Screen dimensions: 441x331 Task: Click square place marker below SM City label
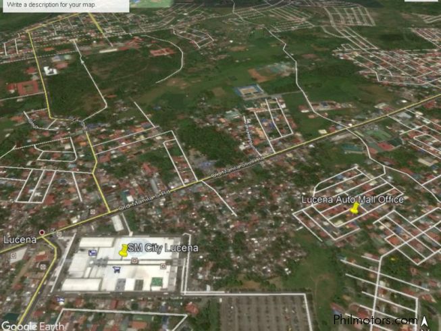[x=134, y=260]
